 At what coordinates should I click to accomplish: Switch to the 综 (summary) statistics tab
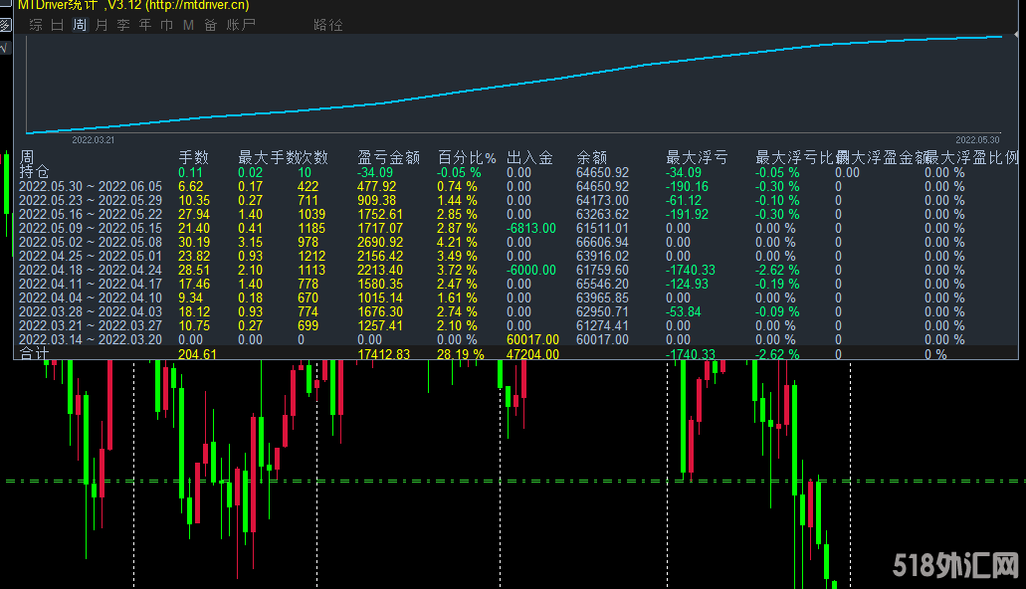(36, 25)
